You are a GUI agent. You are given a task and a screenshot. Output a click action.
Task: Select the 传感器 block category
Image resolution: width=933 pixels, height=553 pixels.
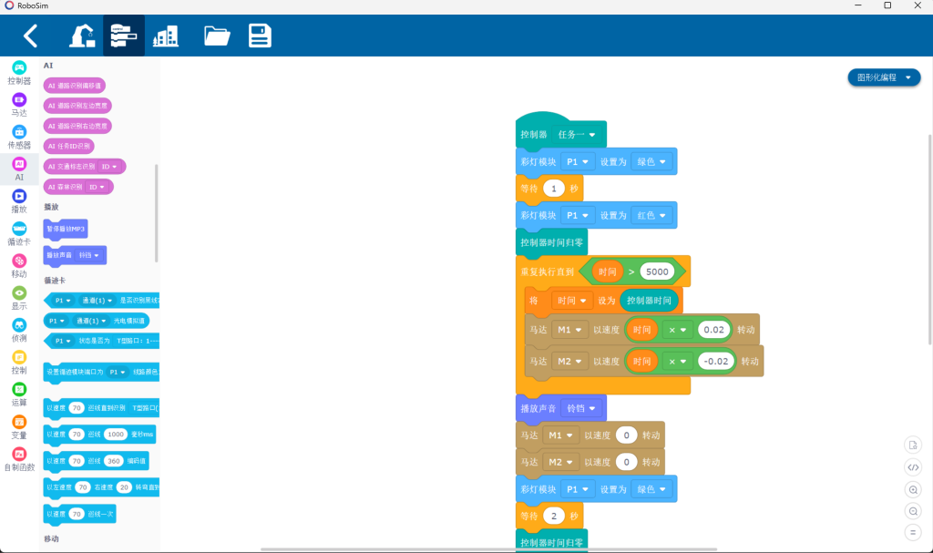click(x=19, y=138)
